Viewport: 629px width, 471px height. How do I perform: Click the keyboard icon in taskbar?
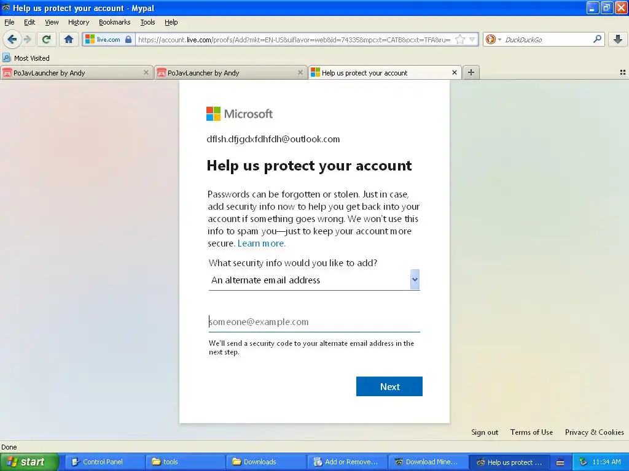560,462
